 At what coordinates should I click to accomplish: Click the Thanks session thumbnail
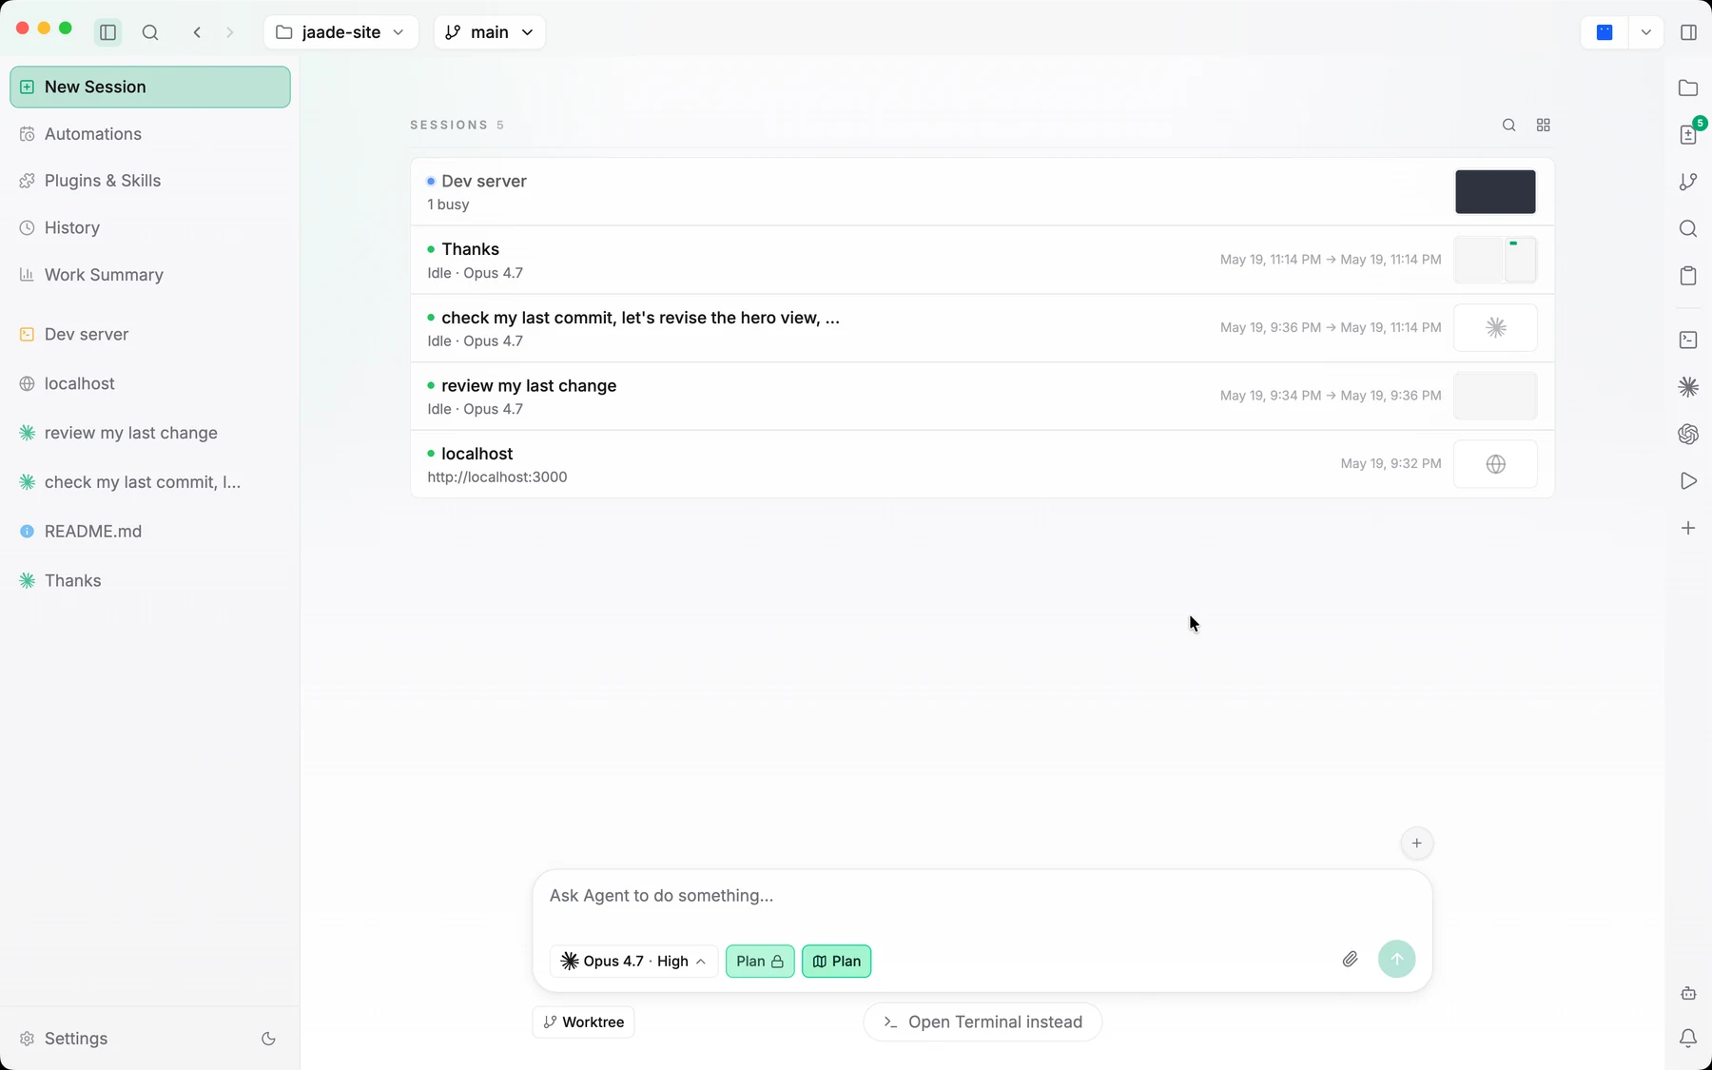tap(1495, 260)
